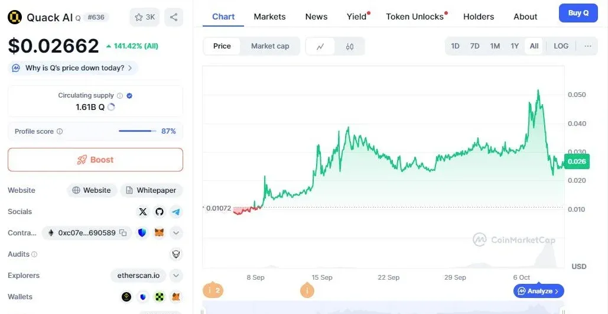The height and width of the screenshot is (314, 608).
Task: Click the event marker below 15 Sep
Action: 307,290
